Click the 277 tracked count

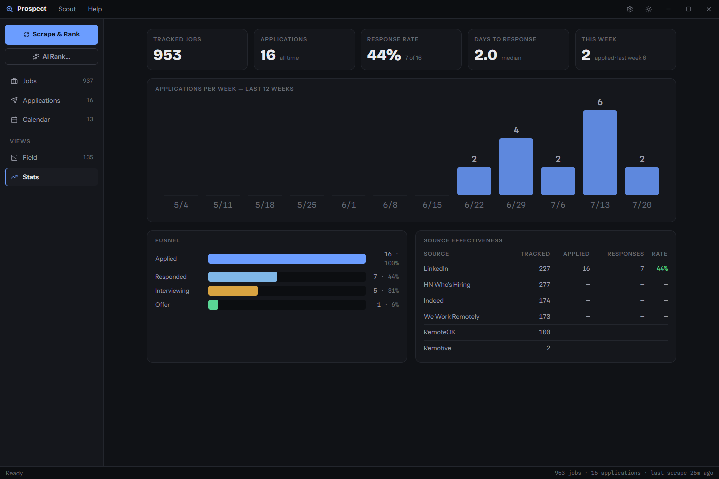(545, 285)
